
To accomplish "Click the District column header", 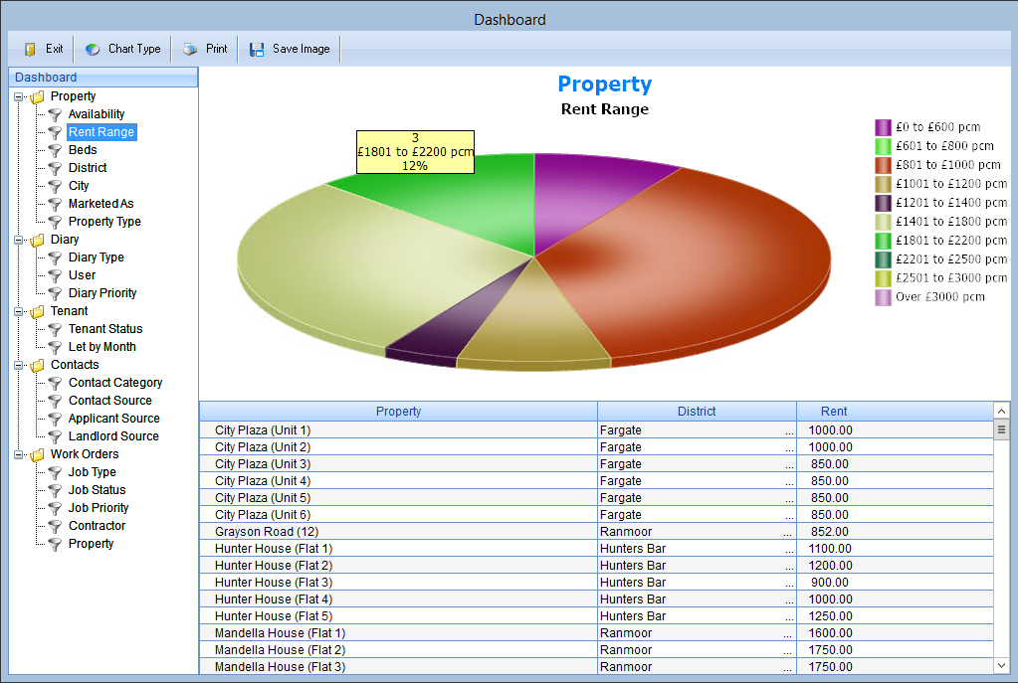I will click(x=697, y=412).
